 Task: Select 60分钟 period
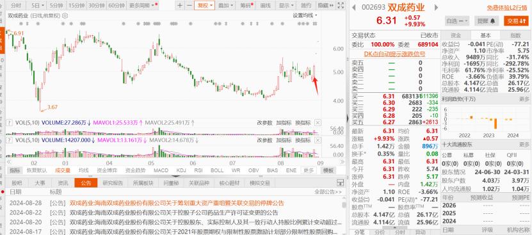click(117, 5)
